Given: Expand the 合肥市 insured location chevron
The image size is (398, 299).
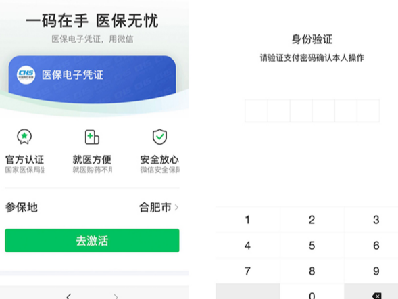Looking at the screenshot, I should click(x=176, y=208).
